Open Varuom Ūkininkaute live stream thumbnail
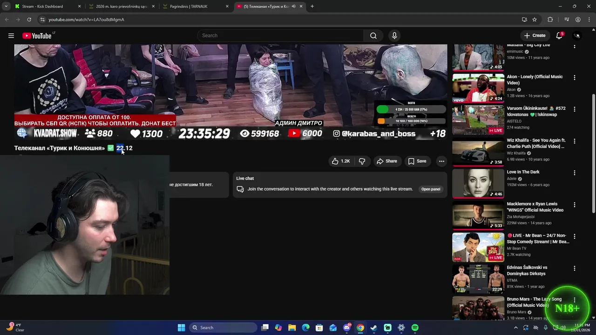Screen dimensions: 596x335 (x=478, y=120)
